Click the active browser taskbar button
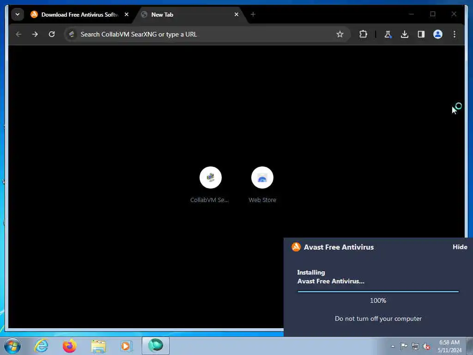This screenshot has height=355, width=473. pyautogui.click(x=156, y=346)
